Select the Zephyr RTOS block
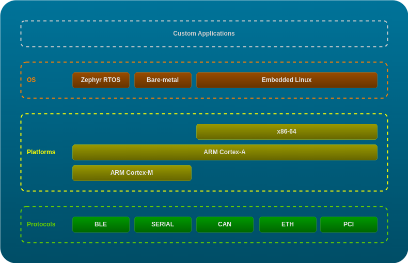Image resolution: width=408 pixels, height=263 pixels. click(101, 80)
